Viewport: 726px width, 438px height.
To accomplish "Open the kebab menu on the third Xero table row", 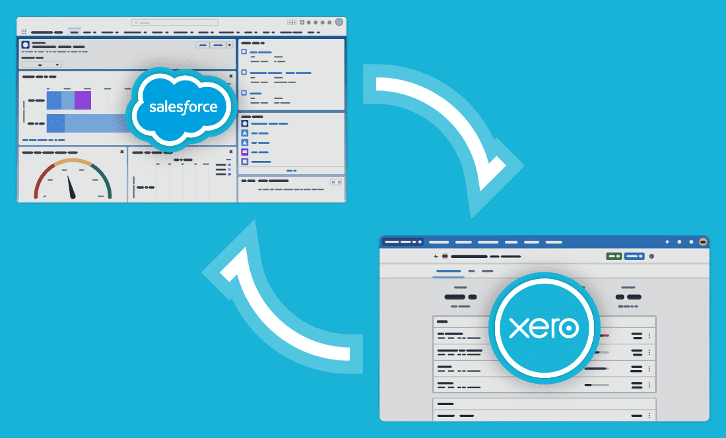I will click(649, 369).
